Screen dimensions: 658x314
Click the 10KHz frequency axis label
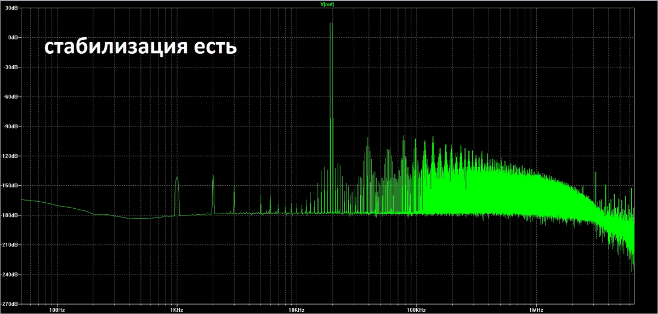[296, 310]
